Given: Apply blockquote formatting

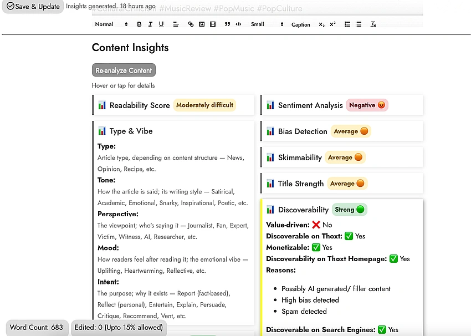Looking at the screenshot, I should (x=226, y=24).
